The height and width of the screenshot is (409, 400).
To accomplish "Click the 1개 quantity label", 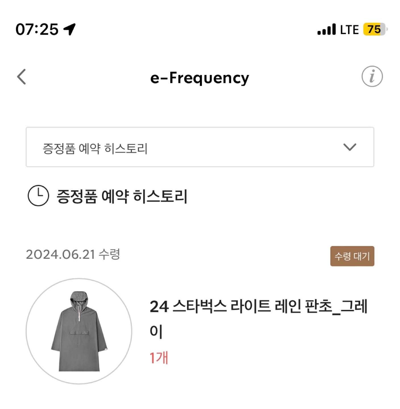I will coord(159,358).
